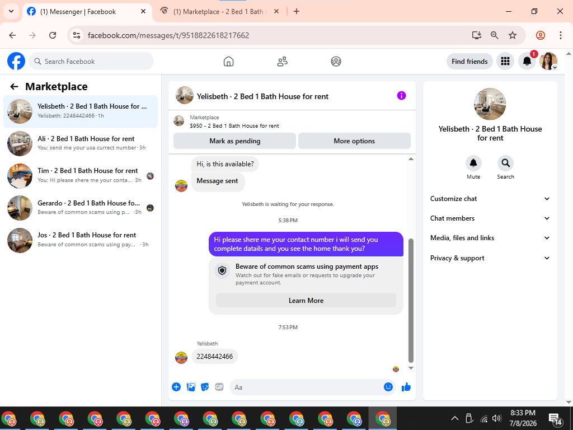This screenshot has height=430, width=573.
Task: Open install app icon in address bar
Action: pyautogui.click(x=476, y=35)
